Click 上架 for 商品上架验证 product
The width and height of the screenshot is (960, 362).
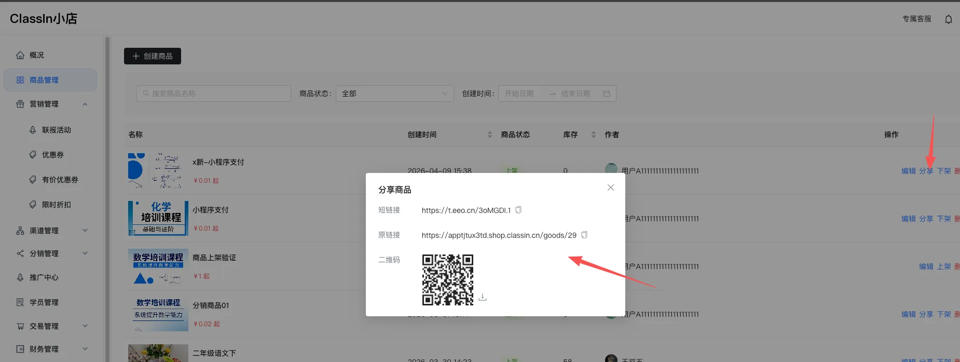click(x=944, y=266)
